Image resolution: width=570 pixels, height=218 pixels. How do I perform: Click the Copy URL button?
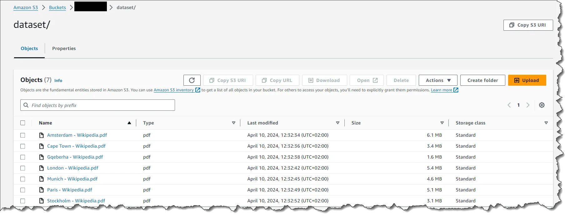(x=277, y=80)
